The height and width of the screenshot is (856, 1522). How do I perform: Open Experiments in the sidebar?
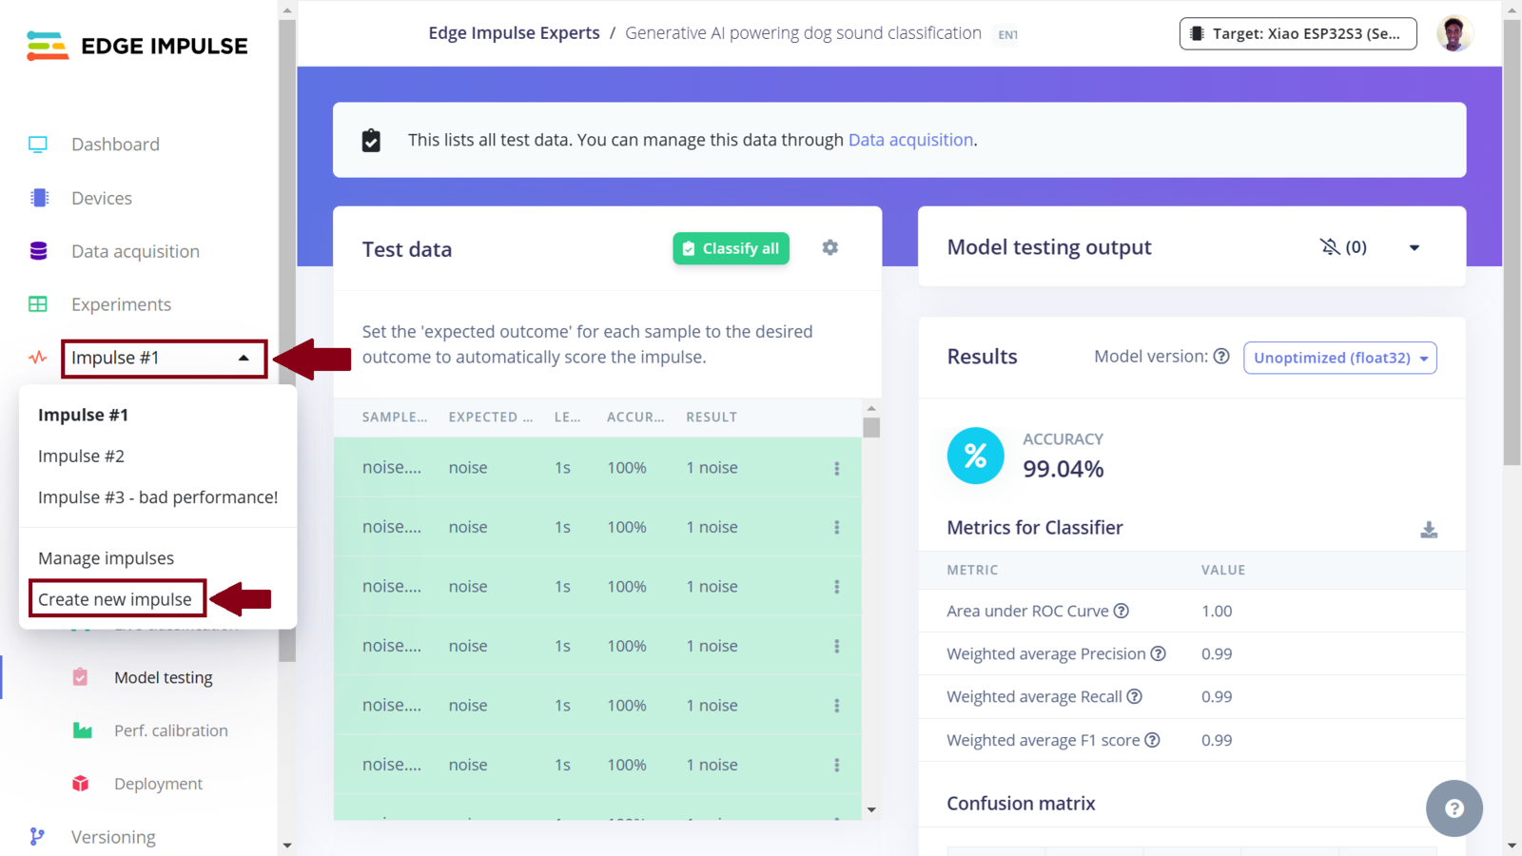coord(121,304)
